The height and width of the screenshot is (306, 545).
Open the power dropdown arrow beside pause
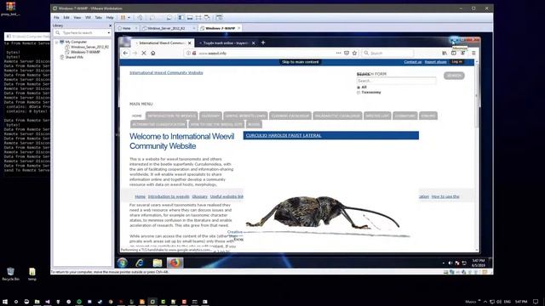[129, 17]
